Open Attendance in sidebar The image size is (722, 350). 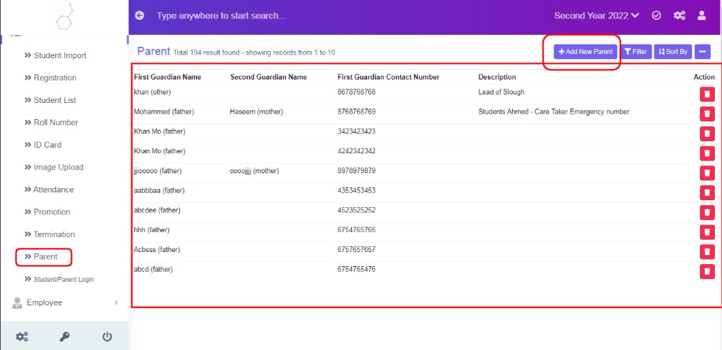49,190
